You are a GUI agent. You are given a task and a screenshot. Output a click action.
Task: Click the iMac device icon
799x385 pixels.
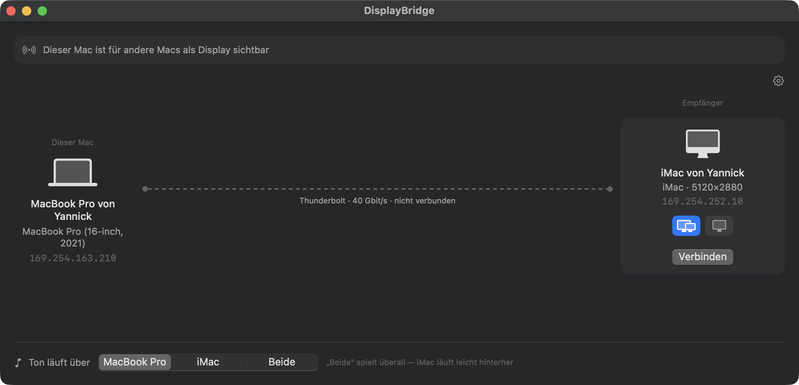point(702,144)
